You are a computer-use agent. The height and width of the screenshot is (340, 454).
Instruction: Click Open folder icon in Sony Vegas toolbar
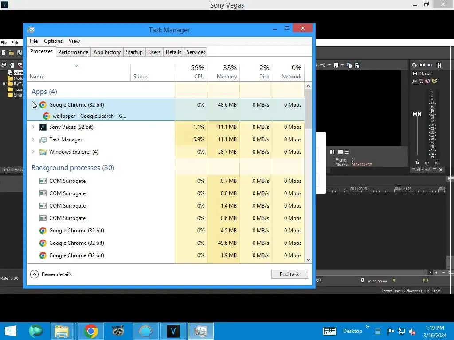pyautogui.click(x=11, y=53)
